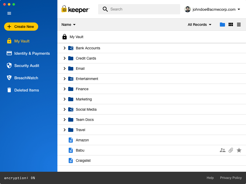Image resolution: width=246 pixels, height=184 pixels.
Task: Select My Vault in the sidebar
Action: (x=22, y=41)
